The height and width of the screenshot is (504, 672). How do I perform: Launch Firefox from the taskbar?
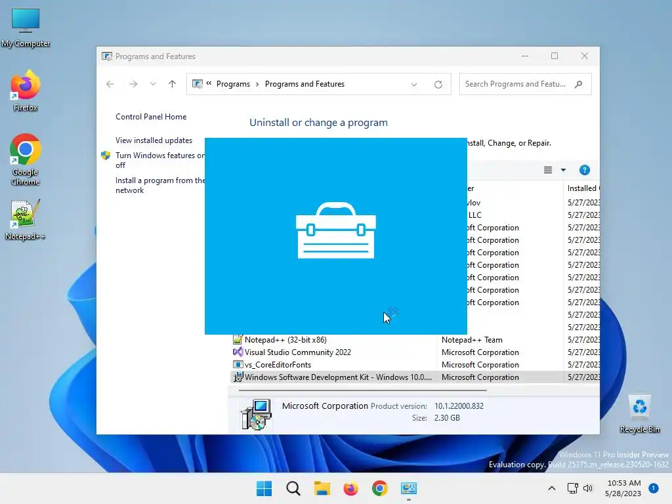[x=350, y=488]
